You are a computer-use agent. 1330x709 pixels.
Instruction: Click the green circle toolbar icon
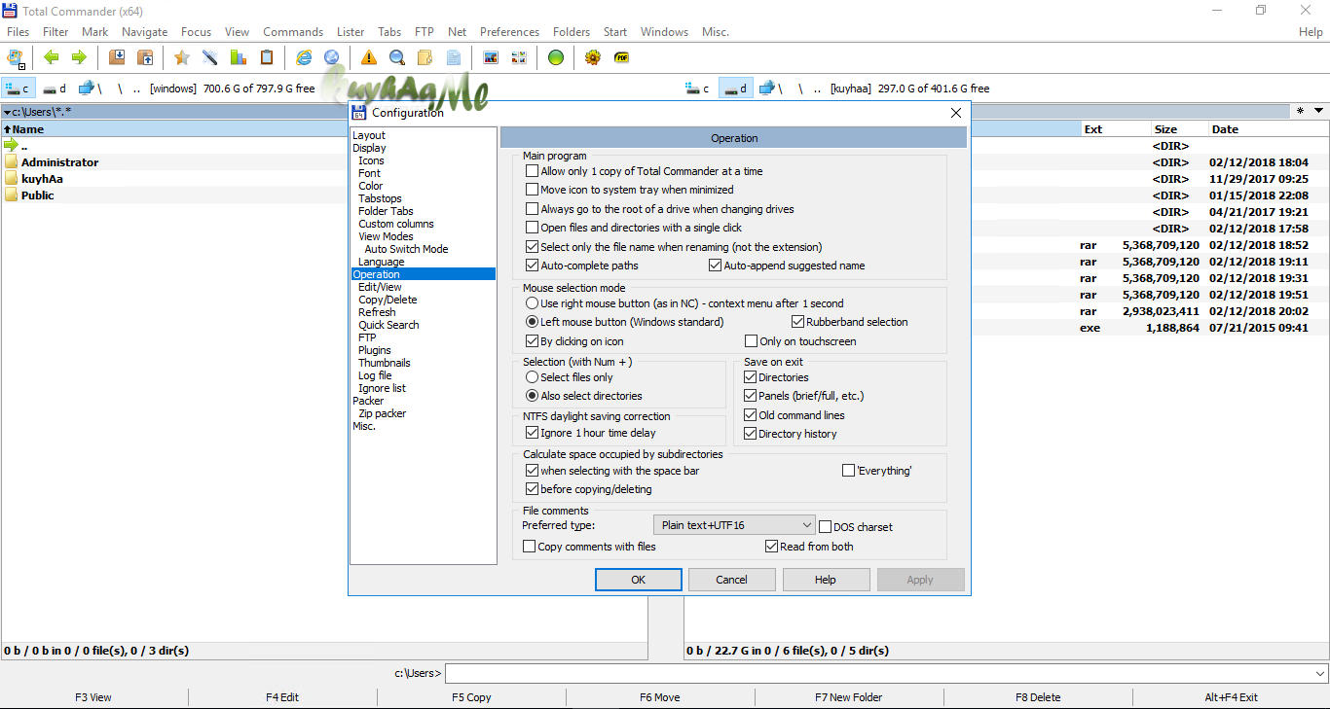[556, 57]
